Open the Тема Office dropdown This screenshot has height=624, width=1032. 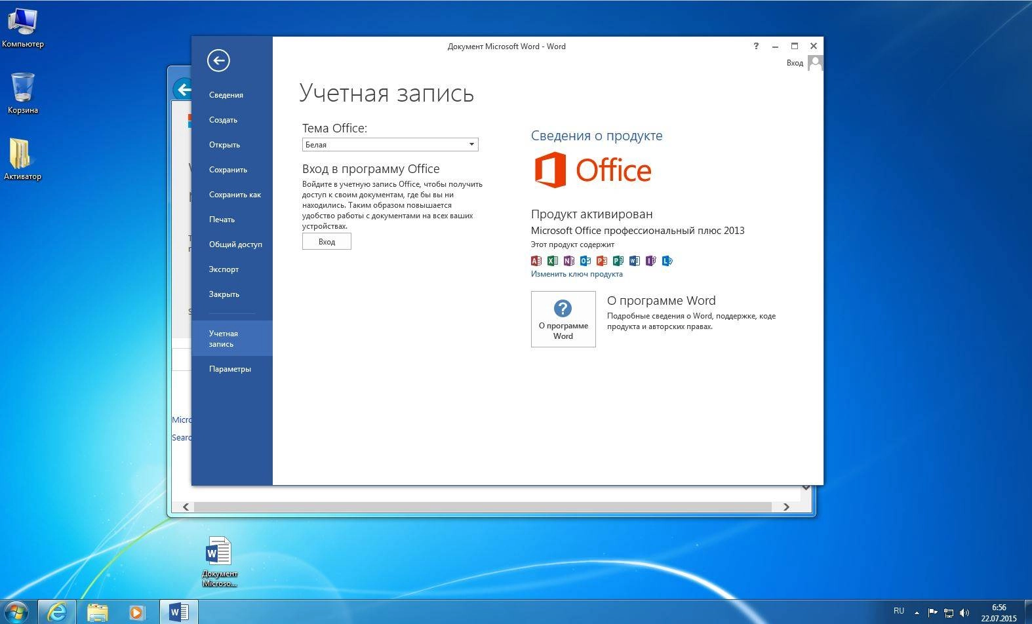390,144
